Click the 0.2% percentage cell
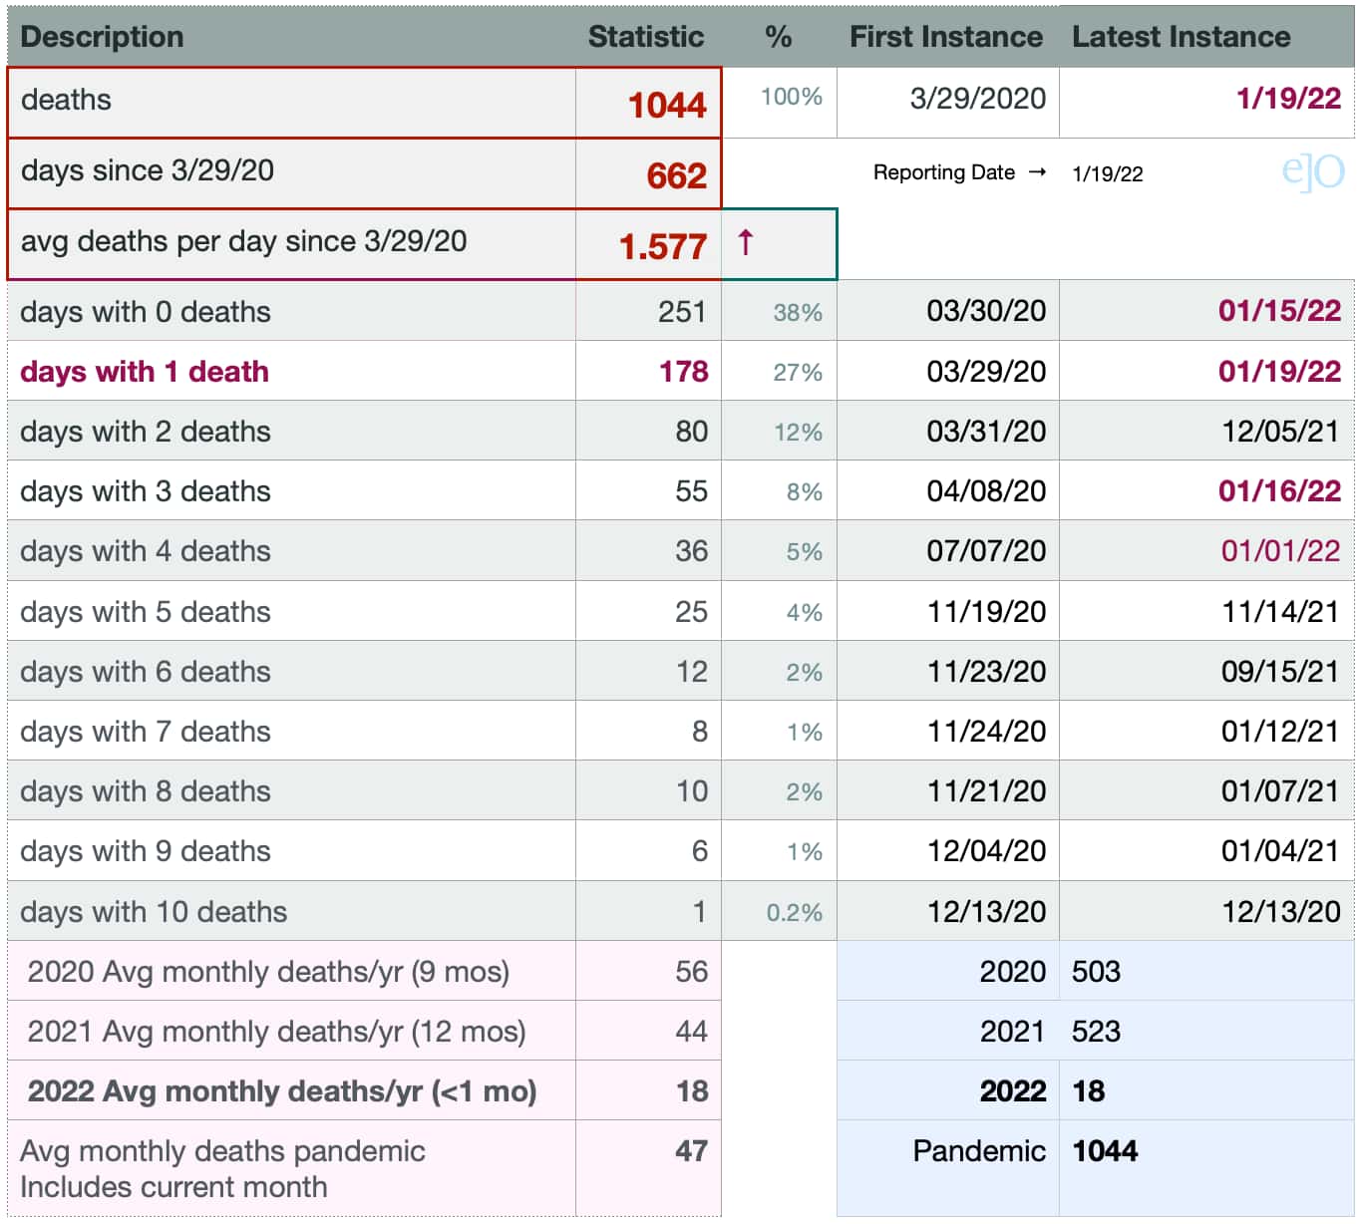Viewport: 1364px width, 1224px height. point(794,912)
